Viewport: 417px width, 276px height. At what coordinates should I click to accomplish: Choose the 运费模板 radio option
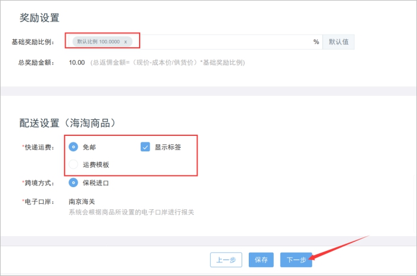74,165
